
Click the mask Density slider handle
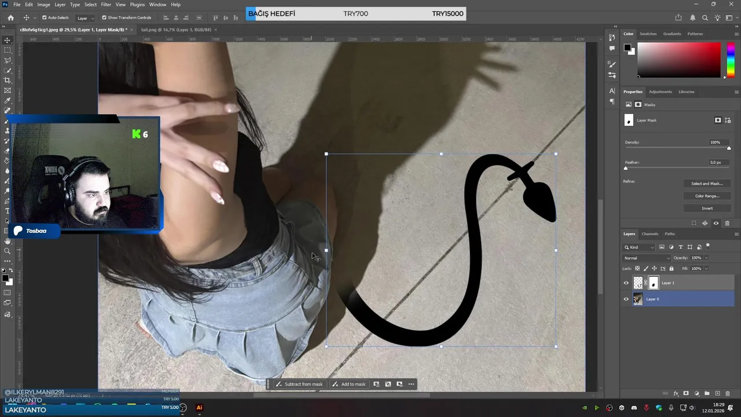(729, 148)
